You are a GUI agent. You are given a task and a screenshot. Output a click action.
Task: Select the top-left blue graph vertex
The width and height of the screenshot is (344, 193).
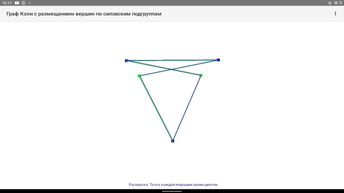tap(126, 60)
